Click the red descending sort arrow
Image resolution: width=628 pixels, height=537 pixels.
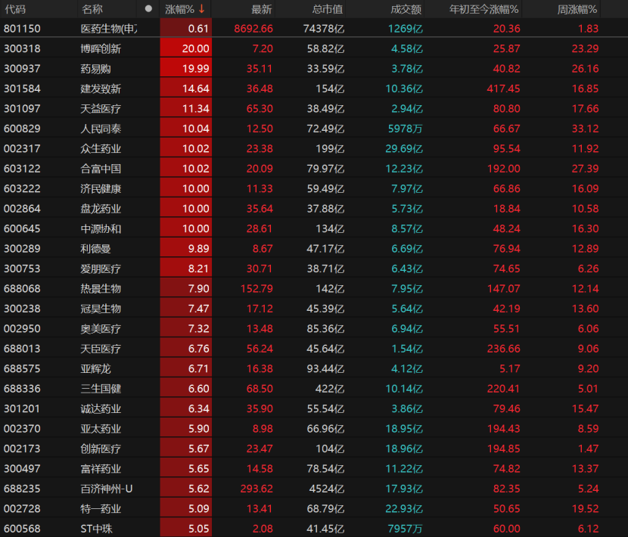point(202,9)
